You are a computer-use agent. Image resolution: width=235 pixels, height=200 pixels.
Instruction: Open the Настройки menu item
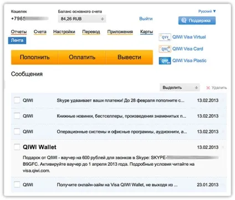(64, 32)
